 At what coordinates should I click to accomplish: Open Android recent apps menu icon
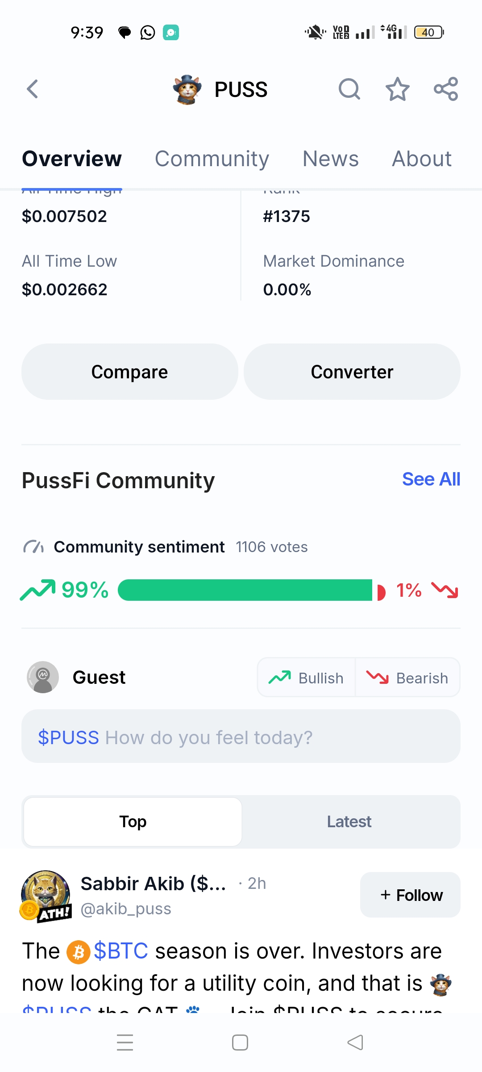tap(125, 1043)
